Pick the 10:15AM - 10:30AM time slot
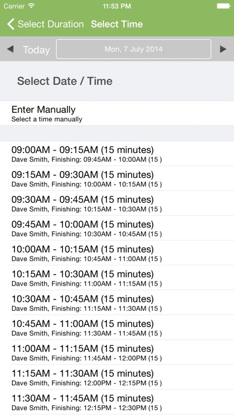Viewport: 234px width, 416px height. [117, 278]
